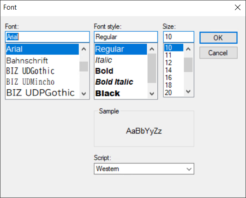The image size is (246, 198).
Task: Select size 14 in list
Action: [174, 70]
